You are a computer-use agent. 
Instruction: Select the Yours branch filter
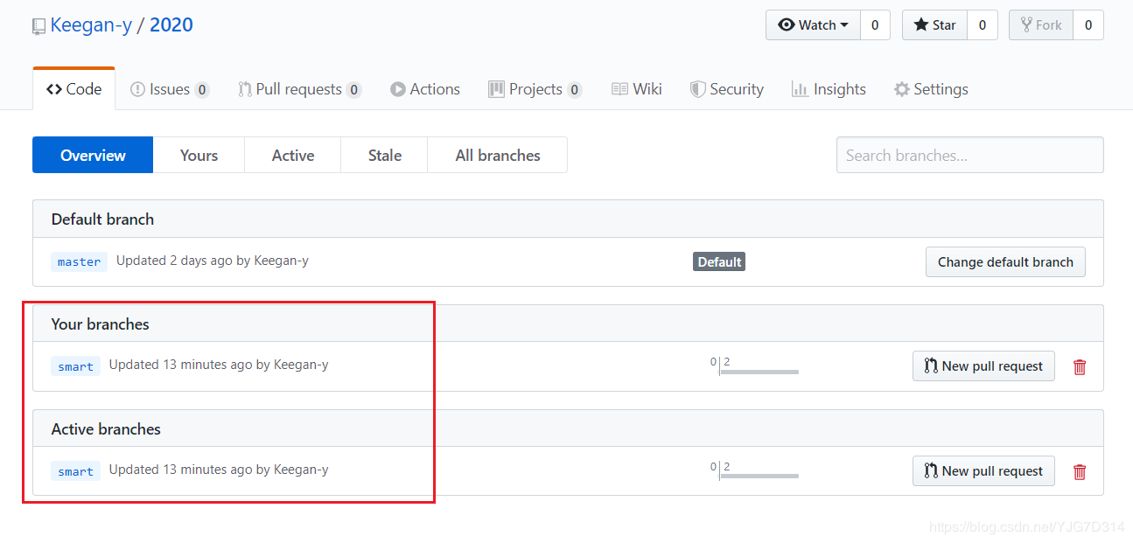(199, 156)
